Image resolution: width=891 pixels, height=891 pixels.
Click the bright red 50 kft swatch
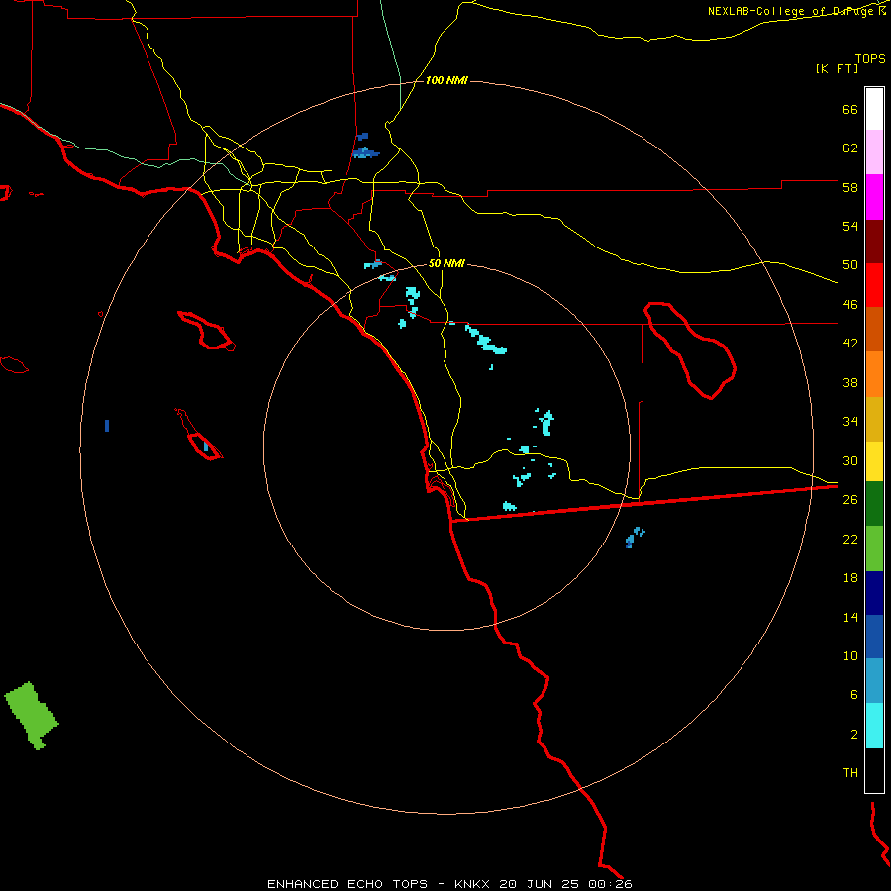pyautogui.click(x=874, y=285)
